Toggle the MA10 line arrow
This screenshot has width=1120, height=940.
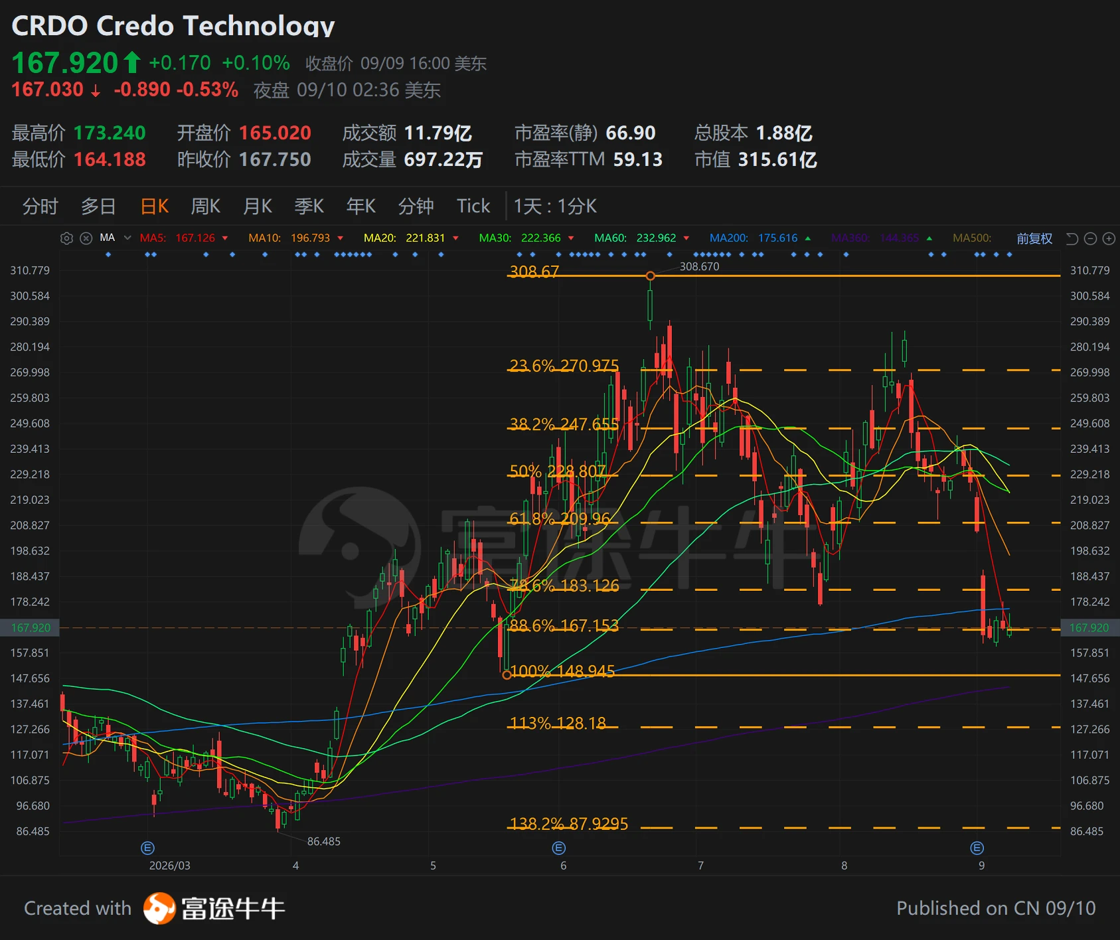tap(341, 238)
